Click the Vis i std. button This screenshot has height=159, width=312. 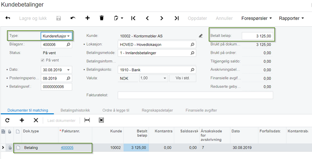pyautogui.click(x=183, y=78)
